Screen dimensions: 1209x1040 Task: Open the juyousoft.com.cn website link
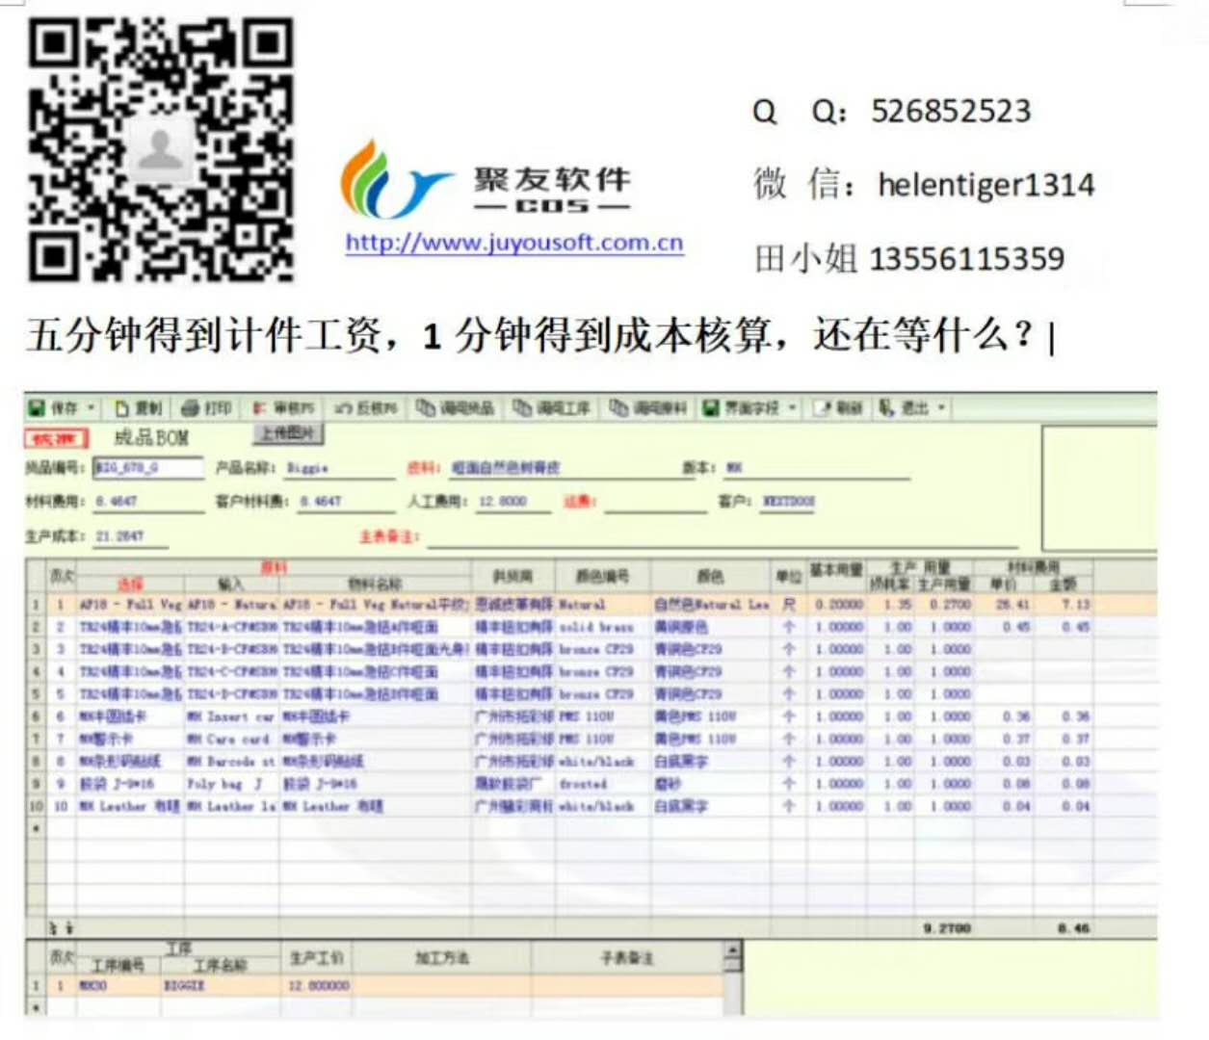tap(514, 243)
